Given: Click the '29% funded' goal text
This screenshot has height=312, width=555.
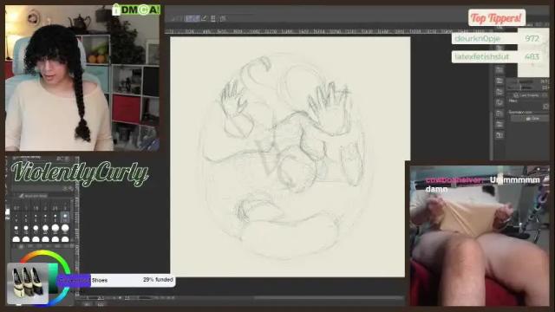Looking at the screenshot, I should [158, 280].
